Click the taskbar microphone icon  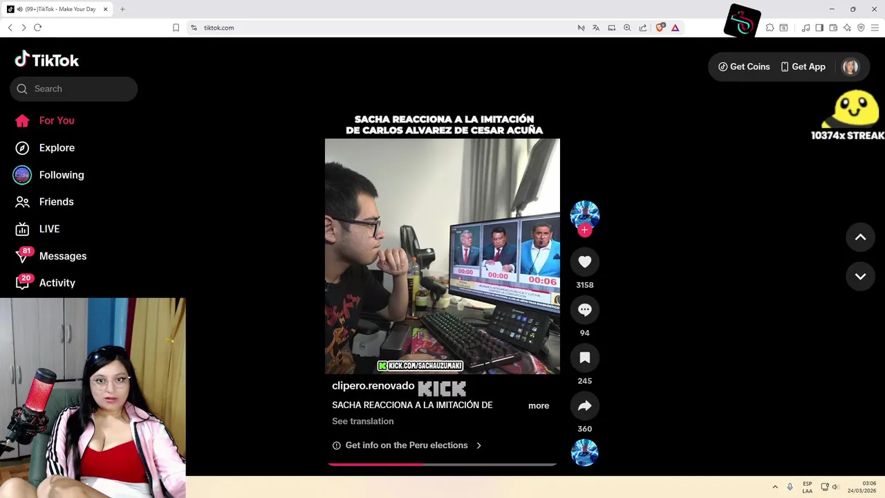(790, 487)
